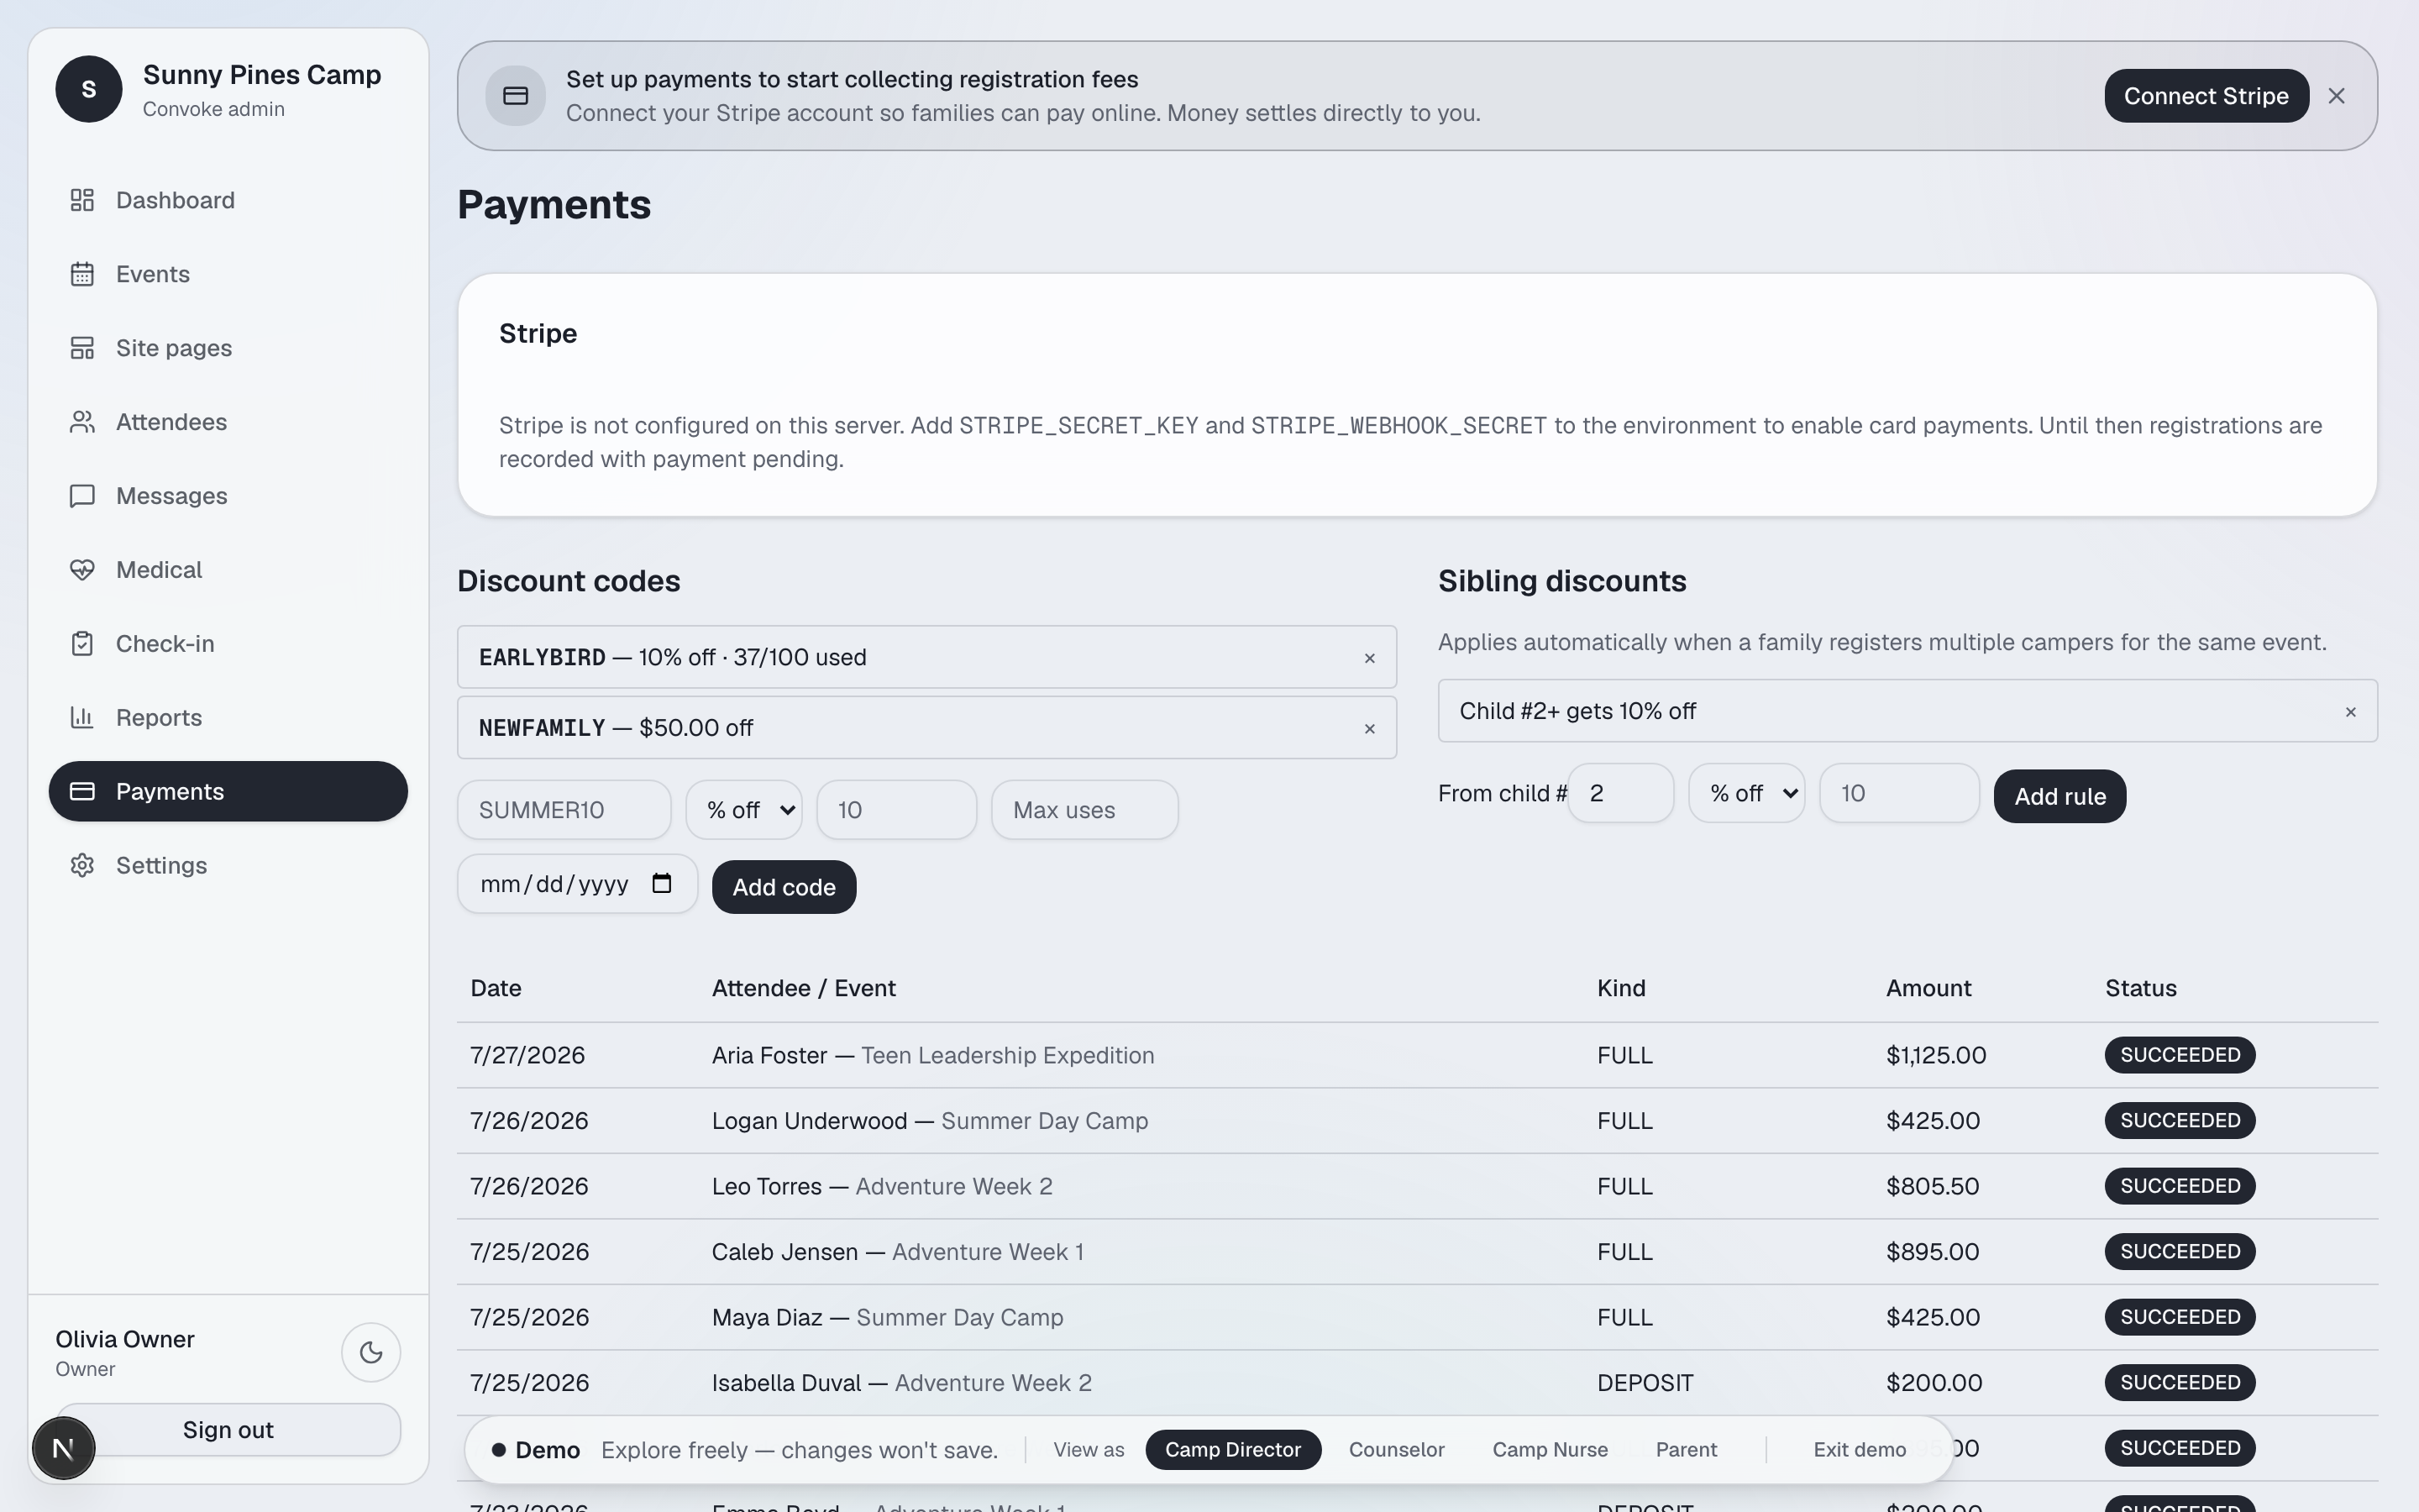Click the Amount column header

(x=1928, y=988)
